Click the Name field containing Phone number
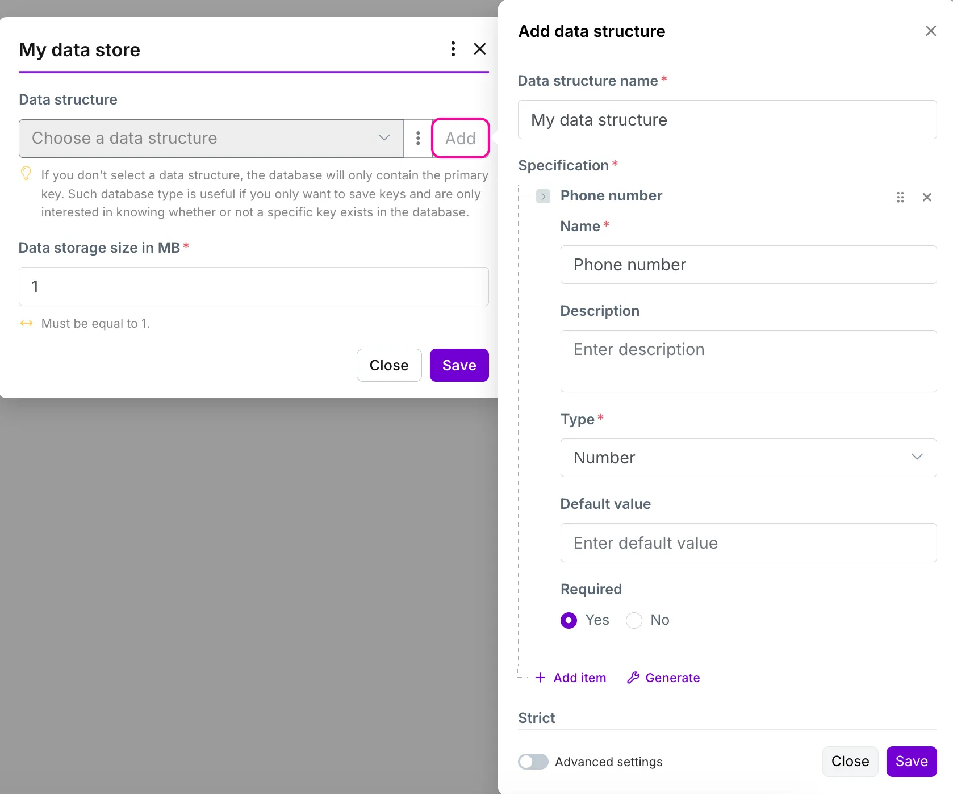This screenshot has height=794, width=953. [x=748, y=265]
